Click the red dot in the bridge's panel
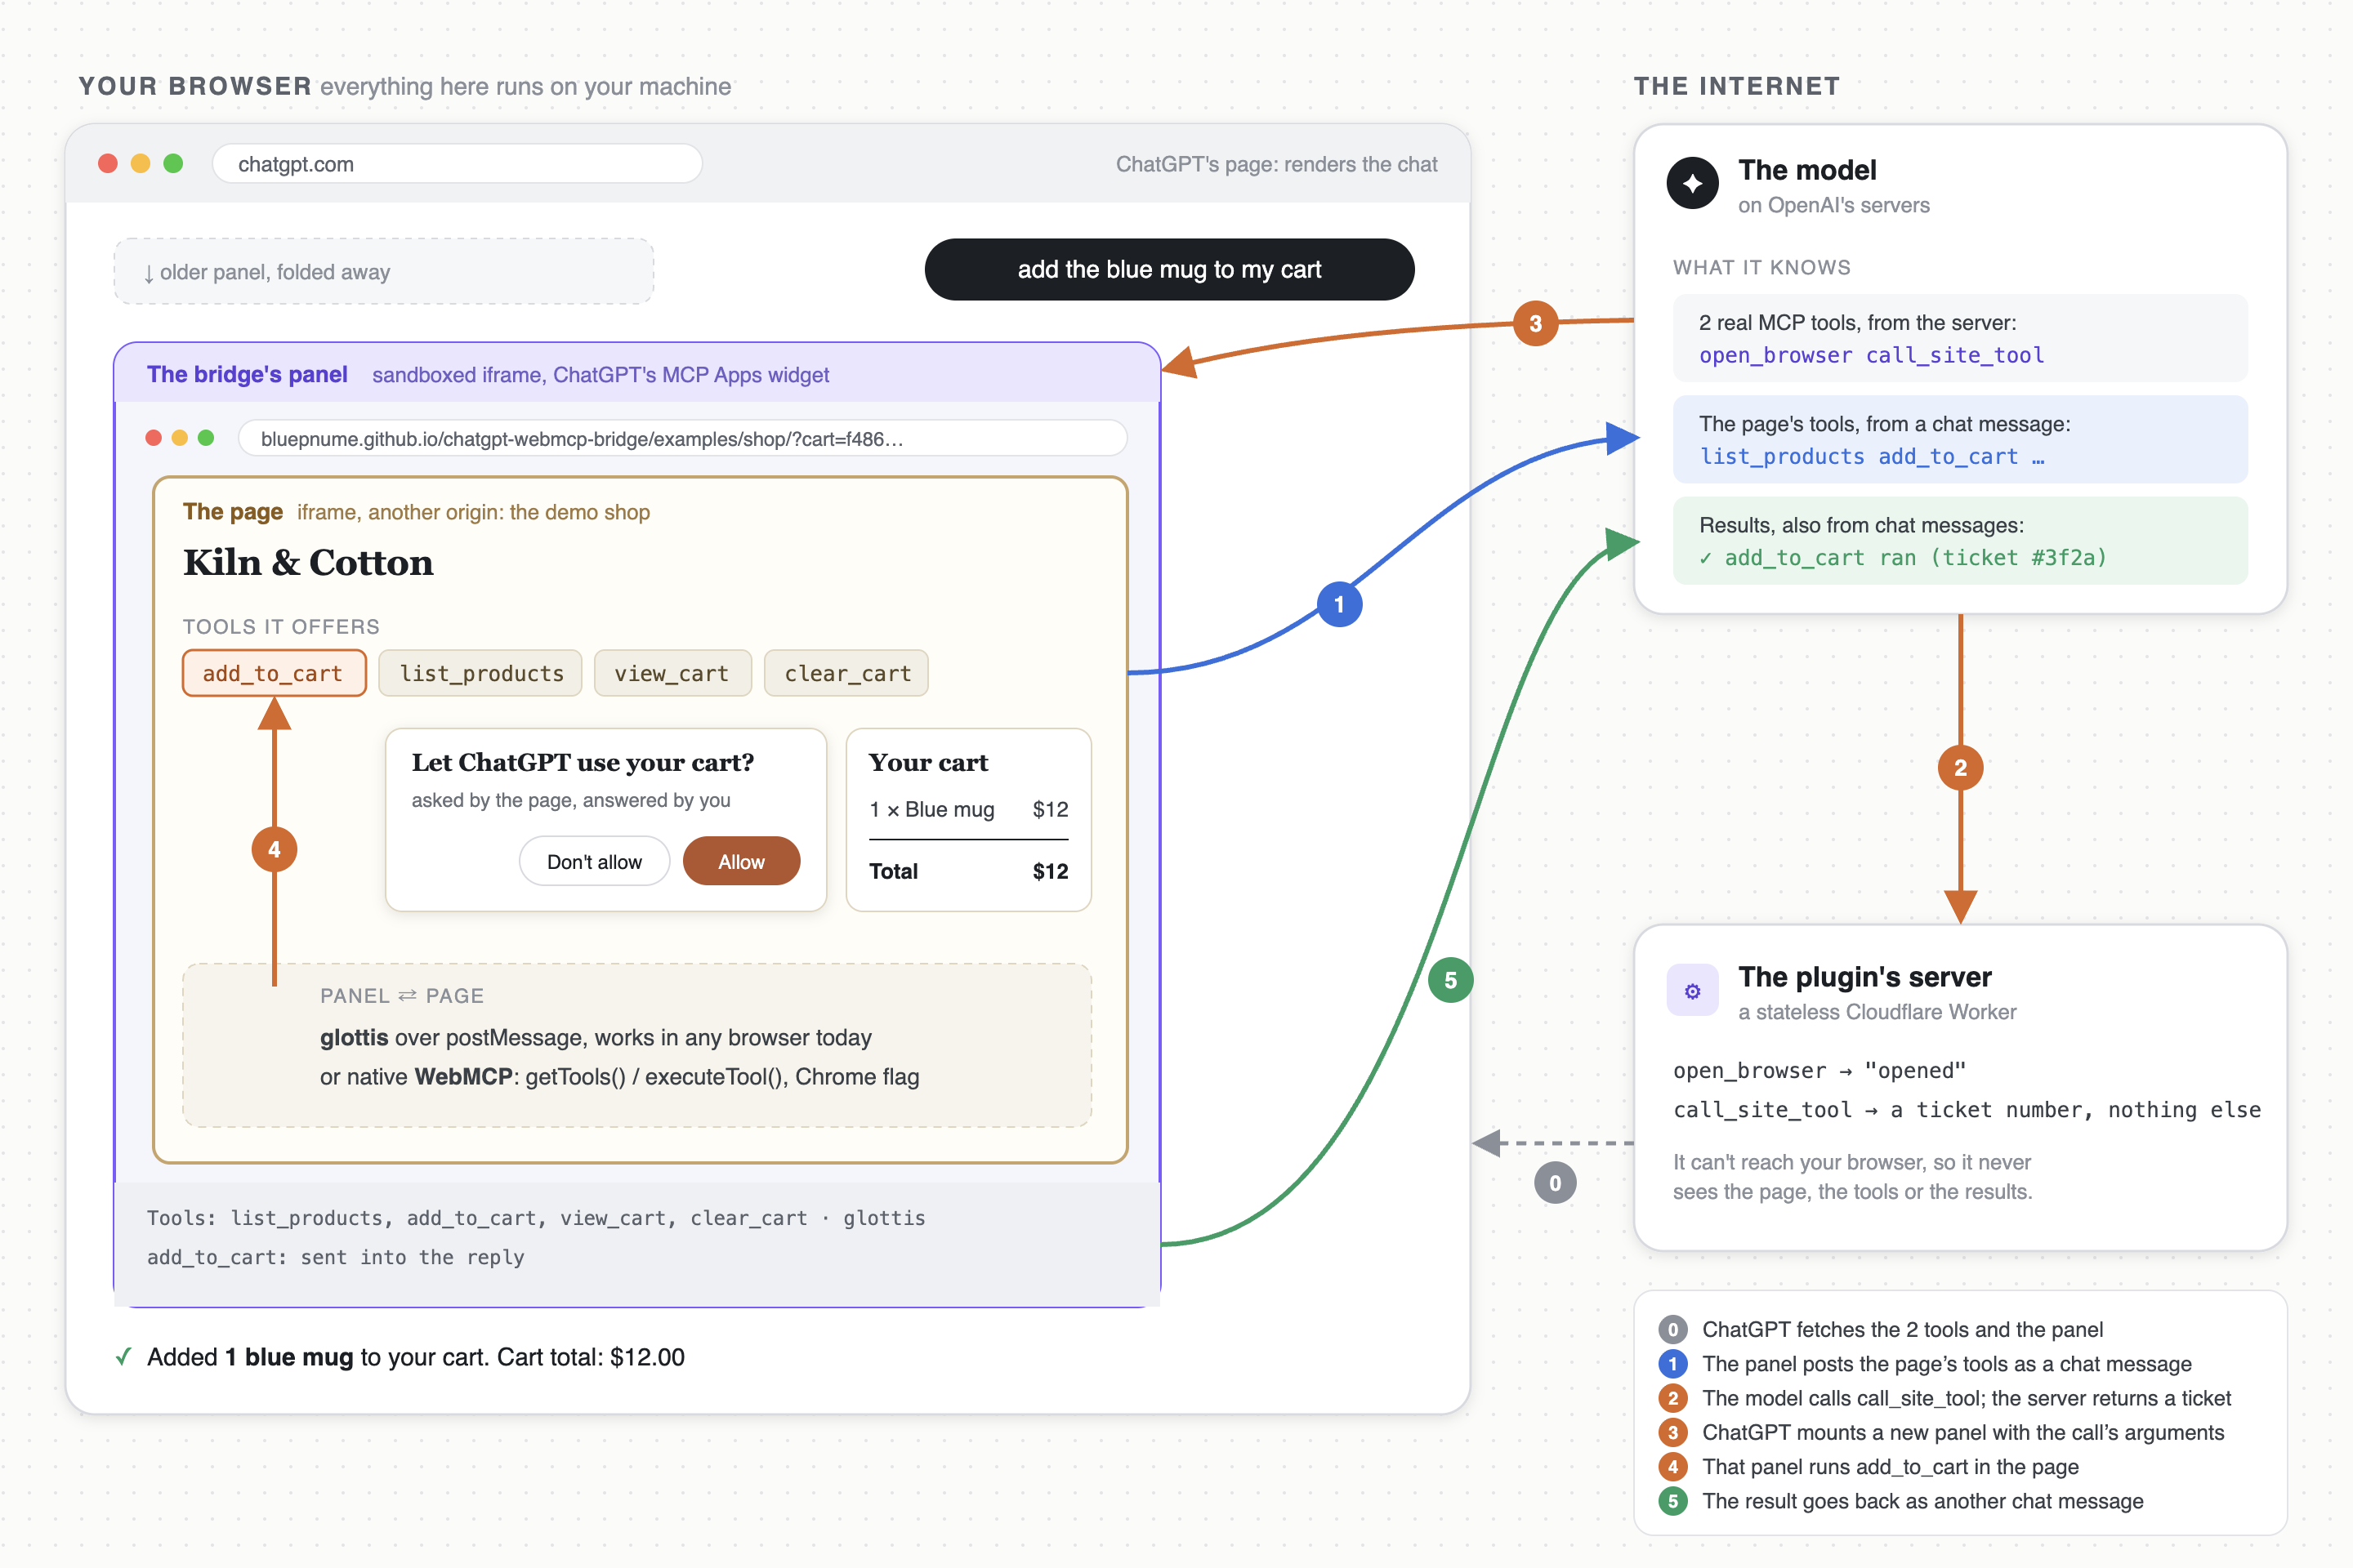This screenshot has height=1568, width=2353. coord(153,438)
